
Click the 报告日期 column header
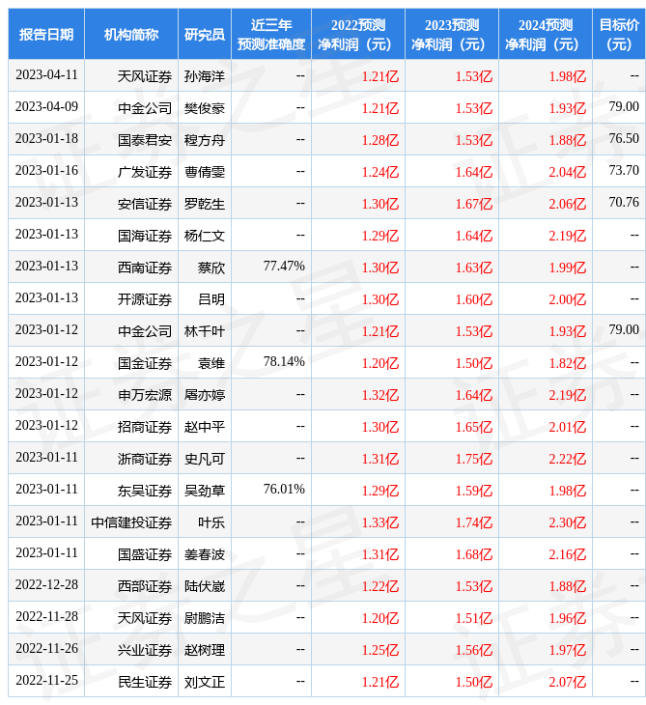click(46, 34)
